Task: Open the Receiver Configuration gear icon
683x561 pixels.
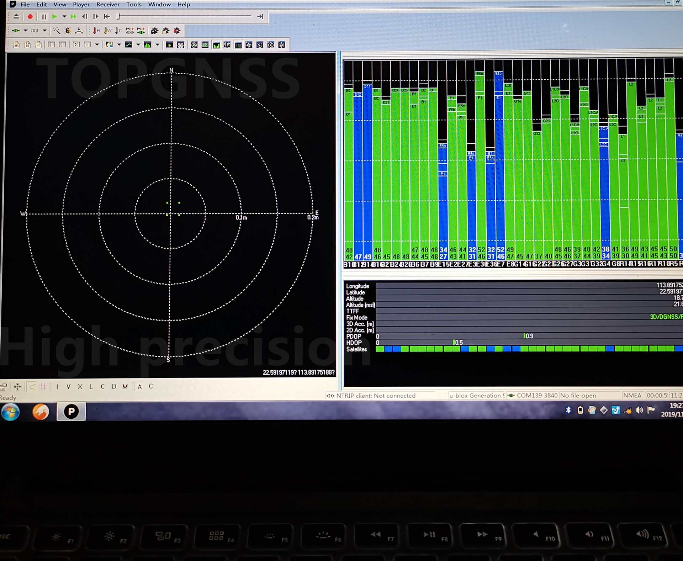Action: click(x=177, y=31)
